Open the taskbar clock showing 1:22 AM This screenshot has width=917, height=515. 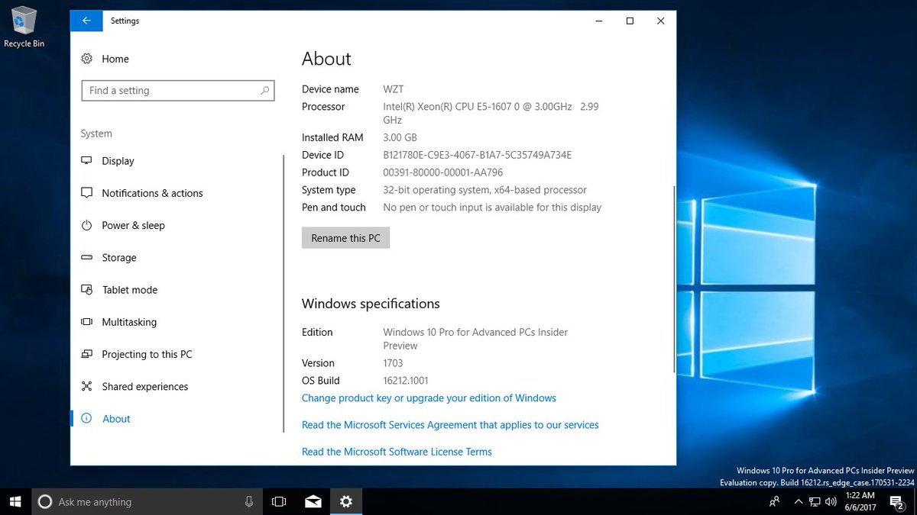point(860,501)
